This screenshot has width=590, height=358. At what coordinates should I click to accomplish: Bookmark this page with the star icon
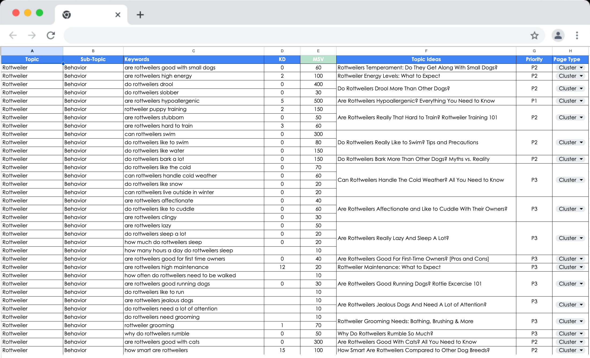[x=534, y=35]
